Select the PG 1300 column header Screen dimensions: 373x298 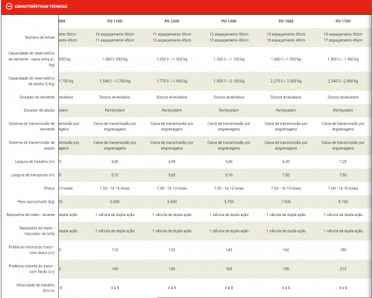point(229,21)
